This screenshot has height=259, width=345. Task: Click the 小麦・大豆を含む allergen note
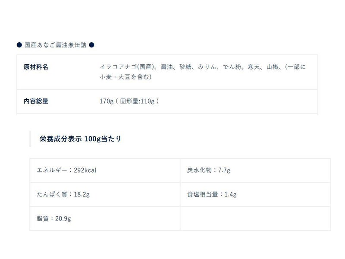point(125,77)
